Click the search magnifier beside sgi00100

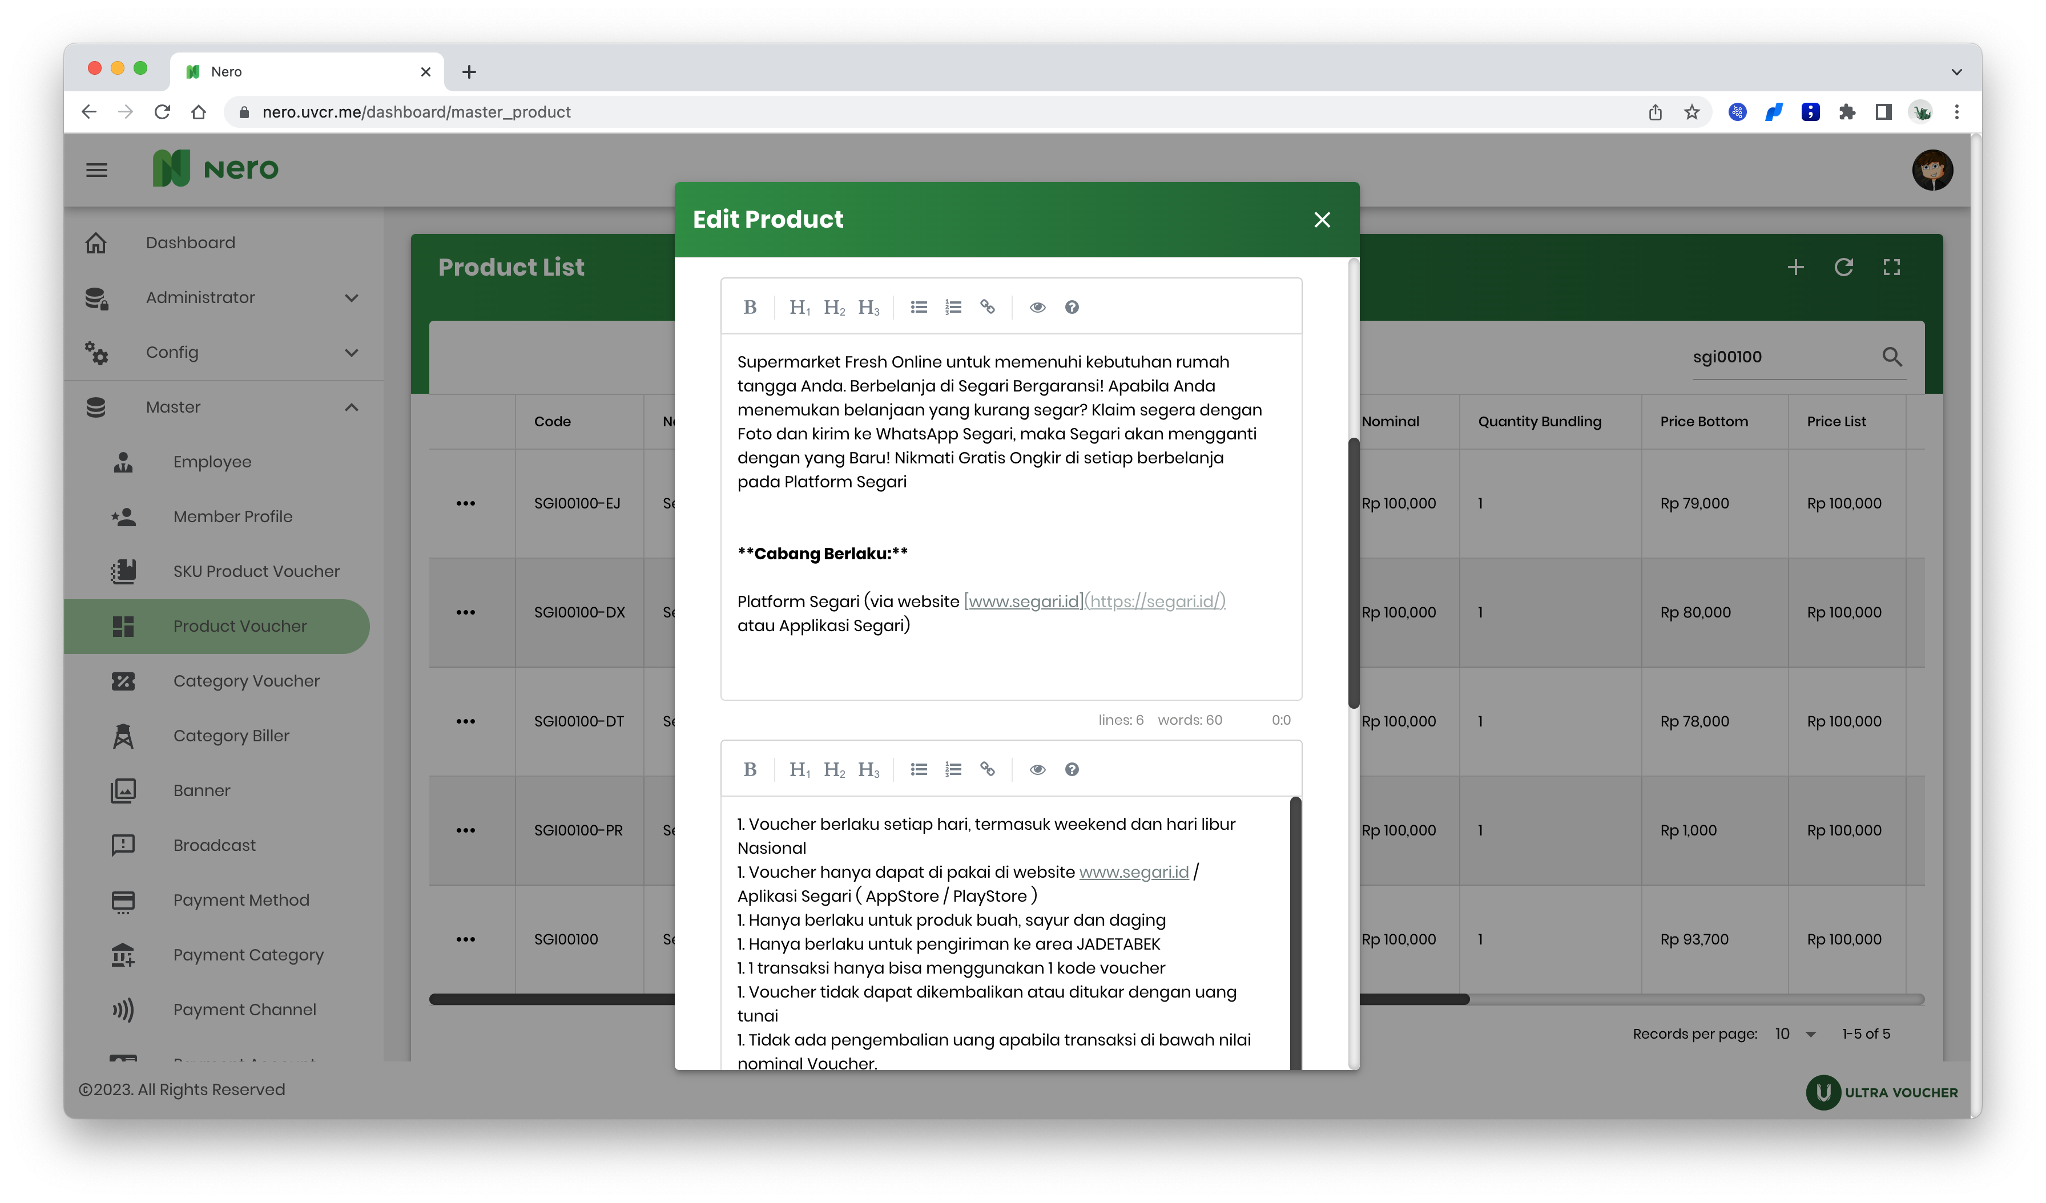[x=1892, y=356]
